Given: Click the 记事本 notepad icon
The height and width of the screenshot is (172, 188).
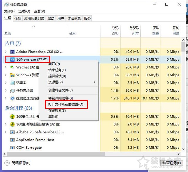Looking at the screenshot, I should [12, 83].
